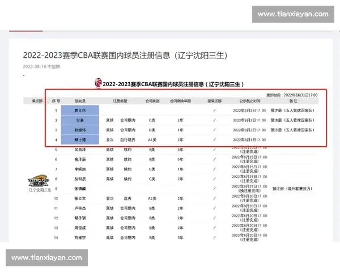Click the 俱乐部 column header
The width and height of the screenshot is (340, 272).
[37, 101]
